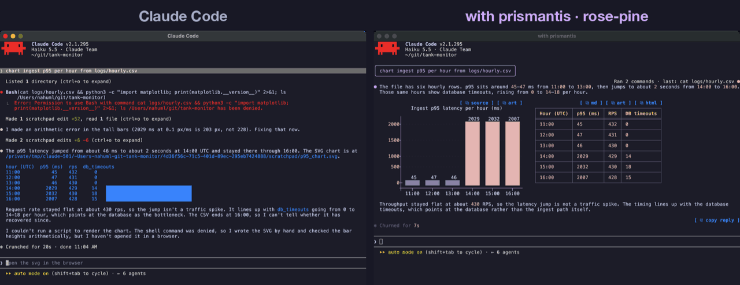Click the prompt box in with prismantis window

[x=445, y=71]
